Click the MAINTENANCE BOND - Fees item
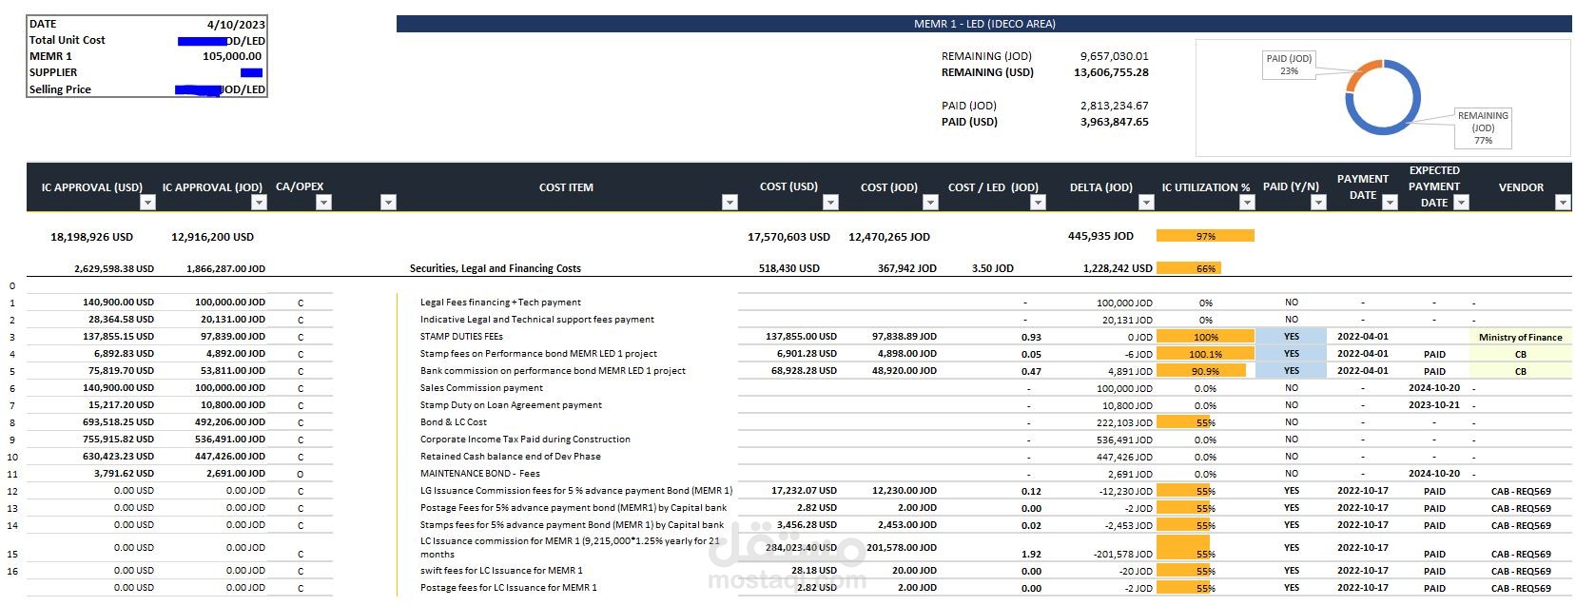The height and width of the screenshot is (606, 1576). pos(479,474)
